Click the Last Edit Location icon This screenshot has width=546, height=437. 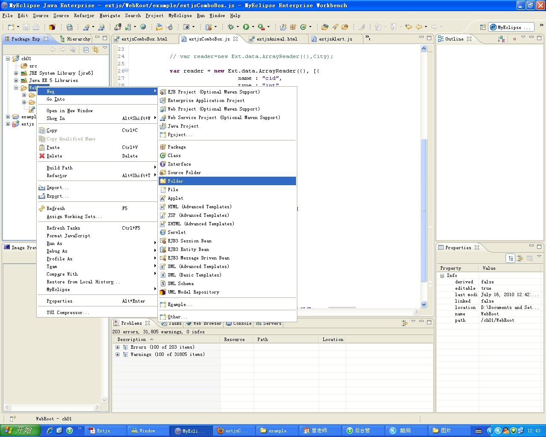click(408, 27)
